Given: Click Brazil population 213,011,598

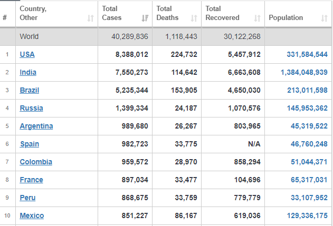Looking at the screenshot, I should (x=307, y=90).
